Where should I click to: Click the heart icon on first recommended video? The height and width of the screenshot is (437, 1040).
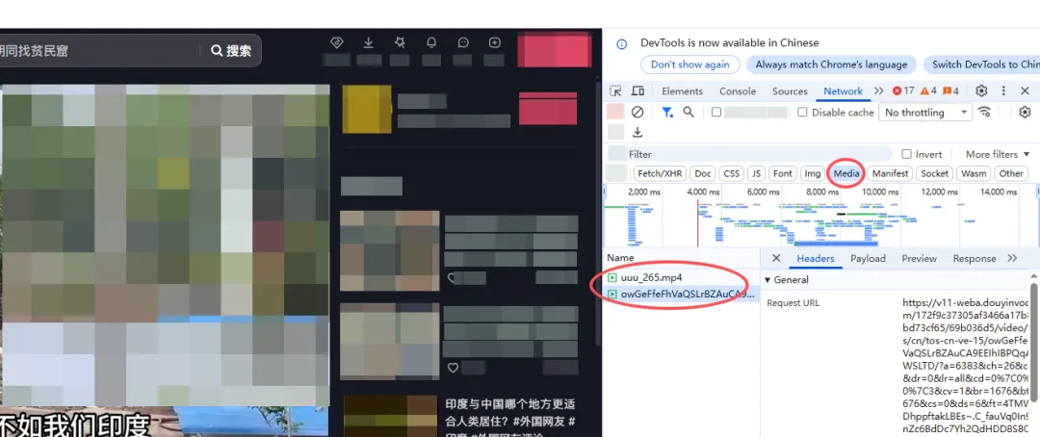[x=452, y=278]
